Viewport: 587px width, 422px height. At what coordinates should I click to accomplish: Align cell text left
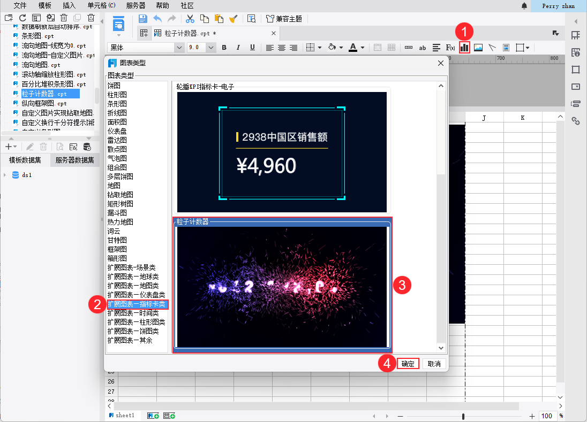[269, 48]
